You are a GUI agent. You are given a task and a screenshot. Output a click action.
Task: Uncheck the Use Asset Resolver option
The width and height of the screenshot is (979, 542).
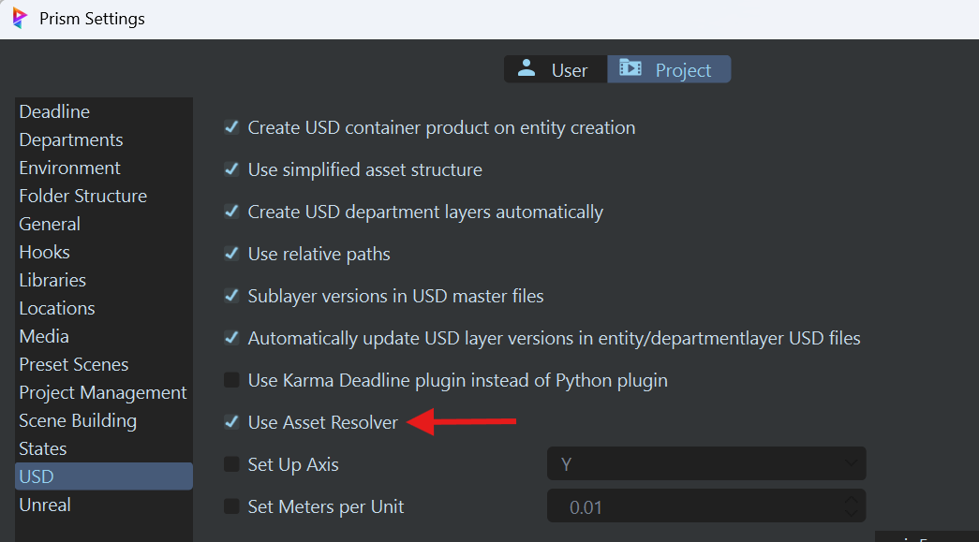click(231, 422)
